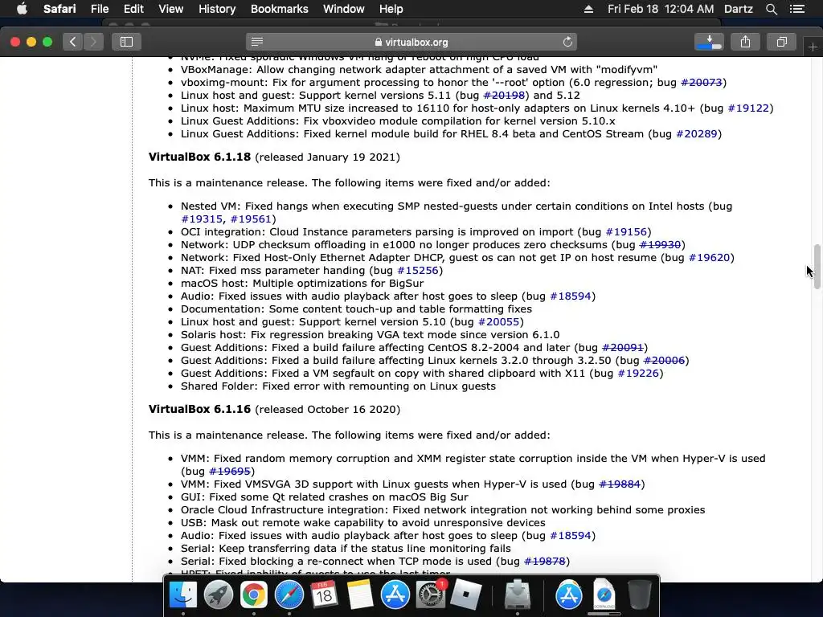Follow the #19315 bug link
823x617 pixels.
[202, 219]
